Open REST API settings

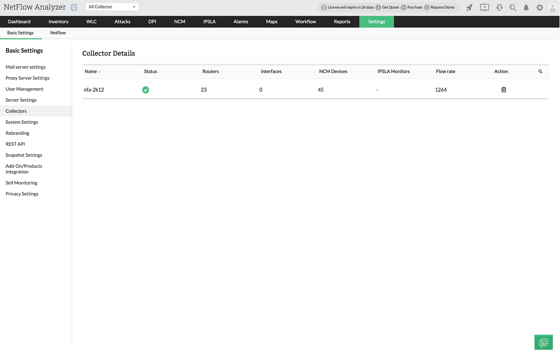(15, 144)
